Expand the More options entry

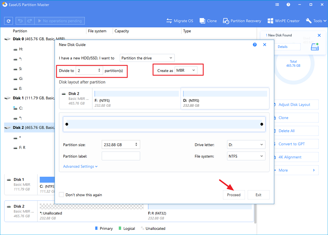coord(296,170)
